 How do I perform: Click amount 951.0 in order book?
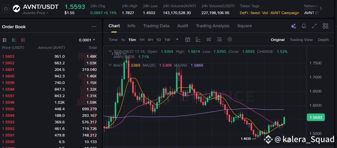pyautogui.click(x=60, y=57)
